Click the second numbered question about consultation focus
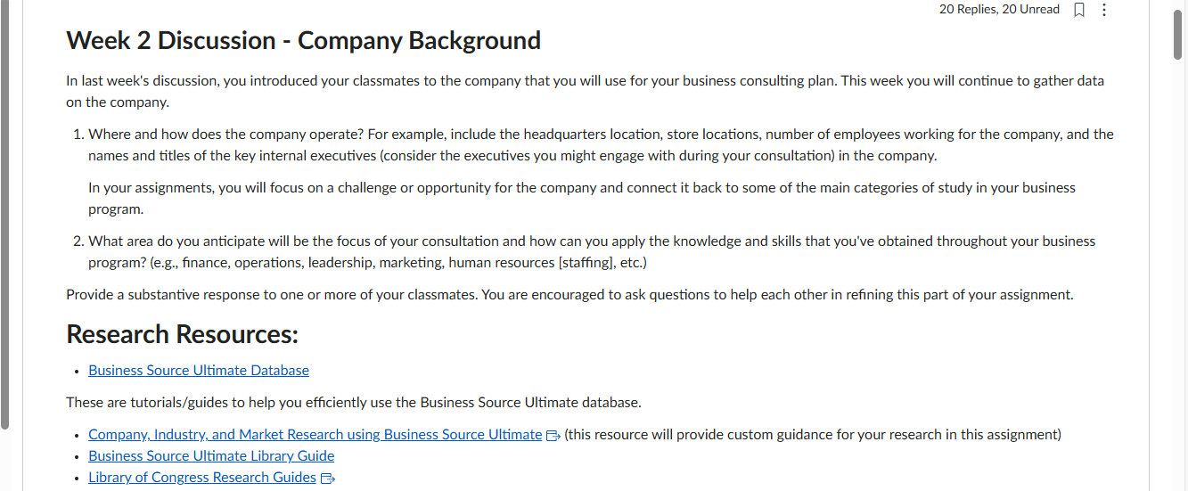The image size is (1188, 491). [592, 252]
